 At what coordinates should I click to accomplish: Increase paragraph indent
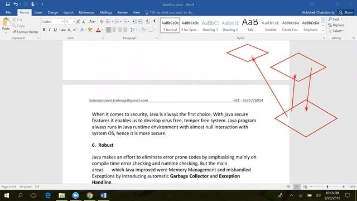tap(140, 21)
